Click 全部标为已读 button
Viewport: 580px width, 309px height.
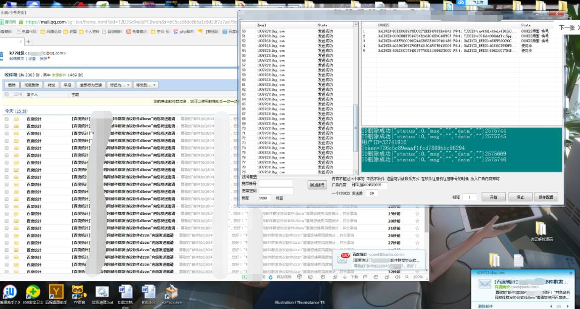pos(91,85)
